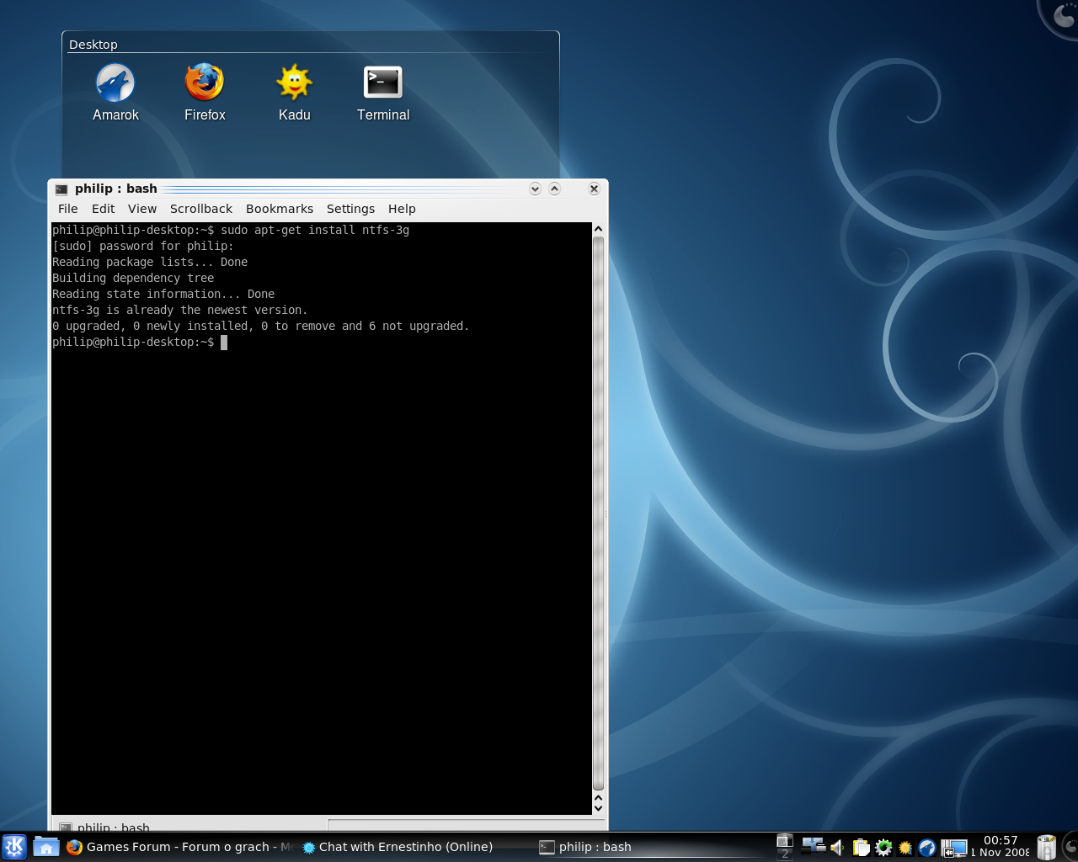The height and width of the screenshot is (862, 1078).
Task: Open the KDE application launcher menu
Action: [x=14, y=847]
